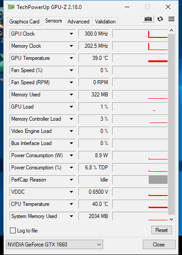
Task: Open the hamburger menu icon
Action: click(172, 19)
